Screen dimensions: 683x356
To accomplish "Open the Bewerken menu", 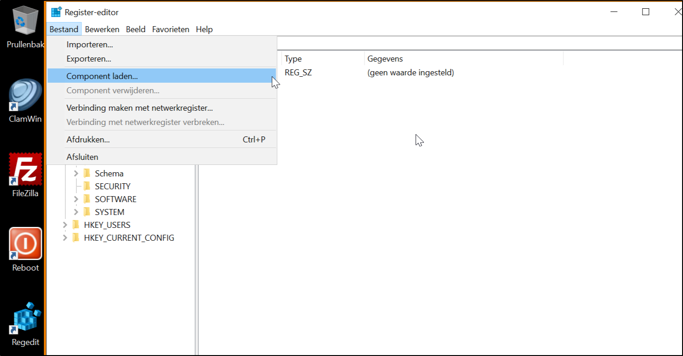I will (x=102, y=29).
